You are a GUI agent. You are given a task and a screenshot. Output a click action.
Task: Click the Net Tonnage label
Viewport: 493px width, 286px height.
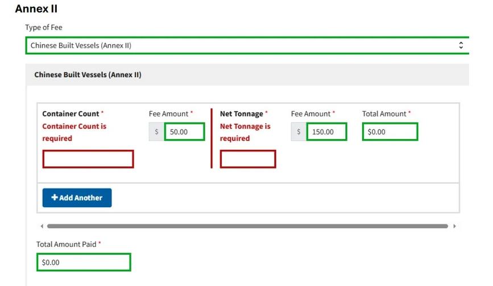click(x=241, y=114)
